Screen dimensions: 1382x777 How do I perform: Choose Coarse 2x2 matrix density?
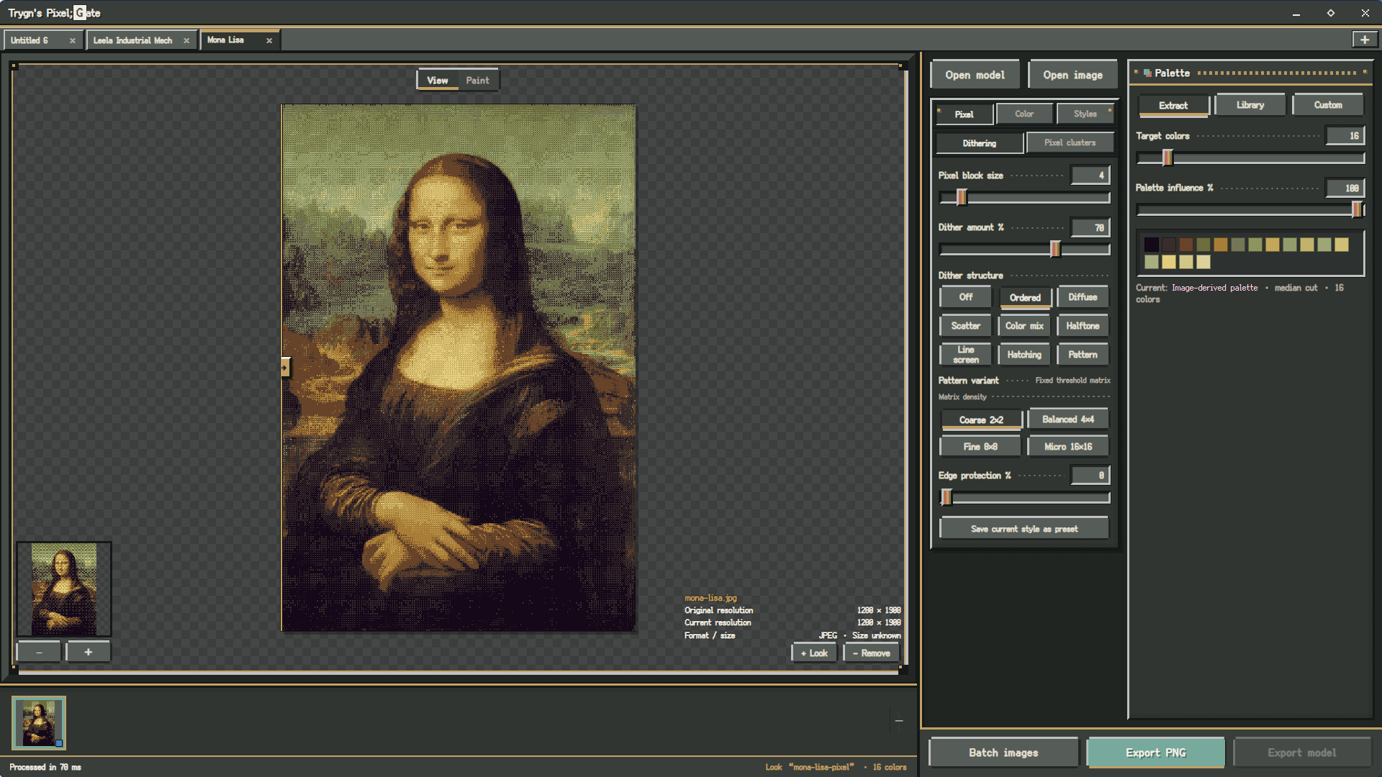(981, 420)
